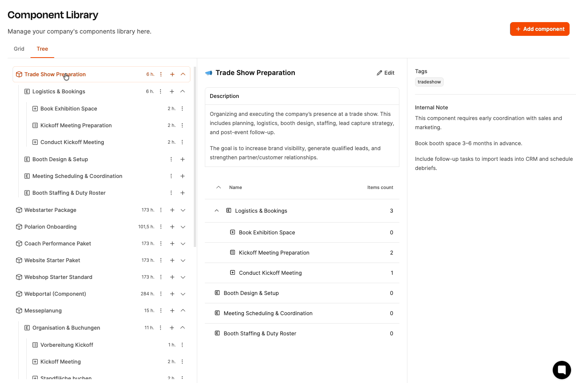This screenshot has height=383, width=576.
Task: Collapse the Messeplanung tree node
Action: point(183,311)
